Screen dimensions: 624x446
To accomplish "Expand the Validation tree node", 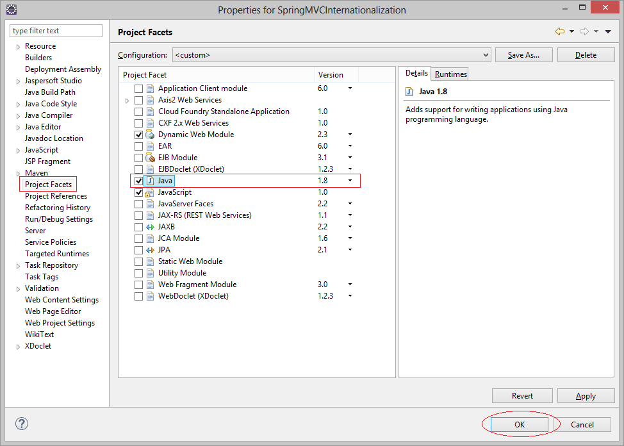I will point(18,289).
